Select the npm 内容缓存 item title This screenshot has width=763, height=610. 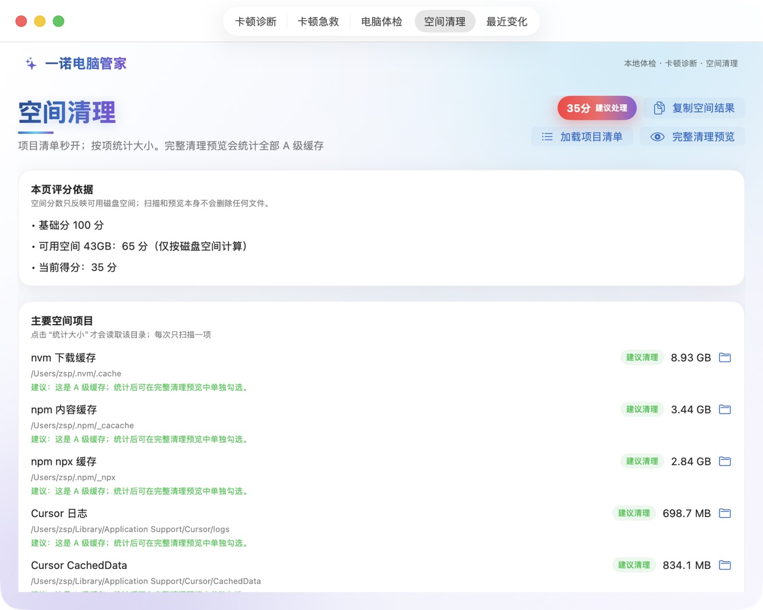(x=64, y=409)
